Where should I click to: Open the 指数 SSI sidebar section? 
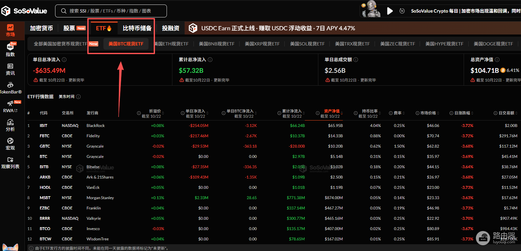[10, 50]
